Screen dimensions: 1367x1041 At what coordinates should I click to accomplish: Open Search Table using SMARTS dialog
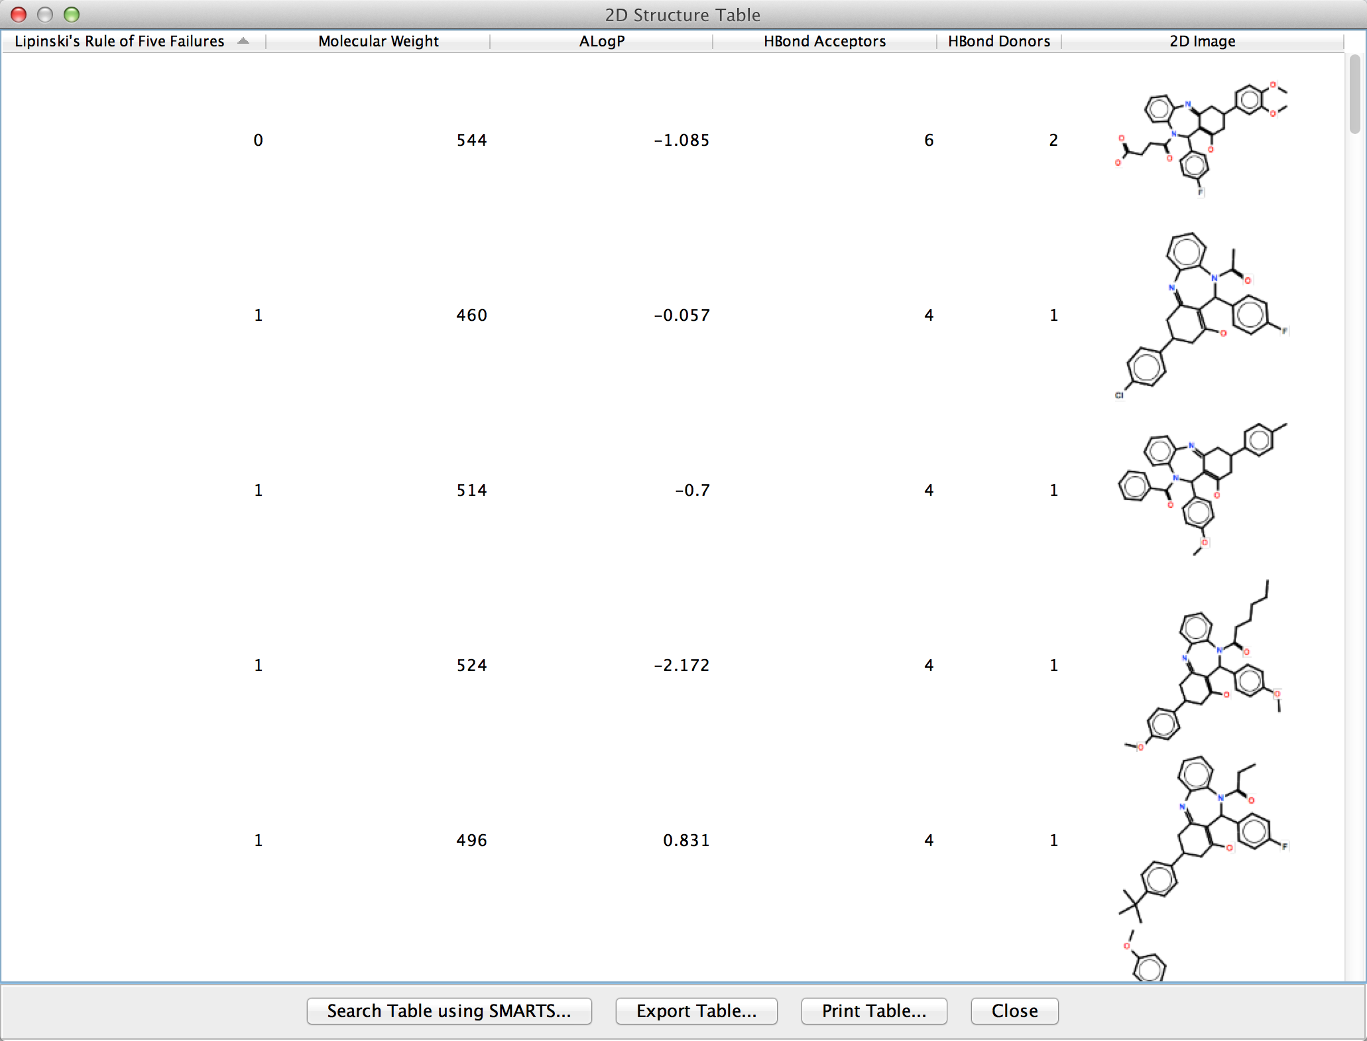pos(449,1010)
